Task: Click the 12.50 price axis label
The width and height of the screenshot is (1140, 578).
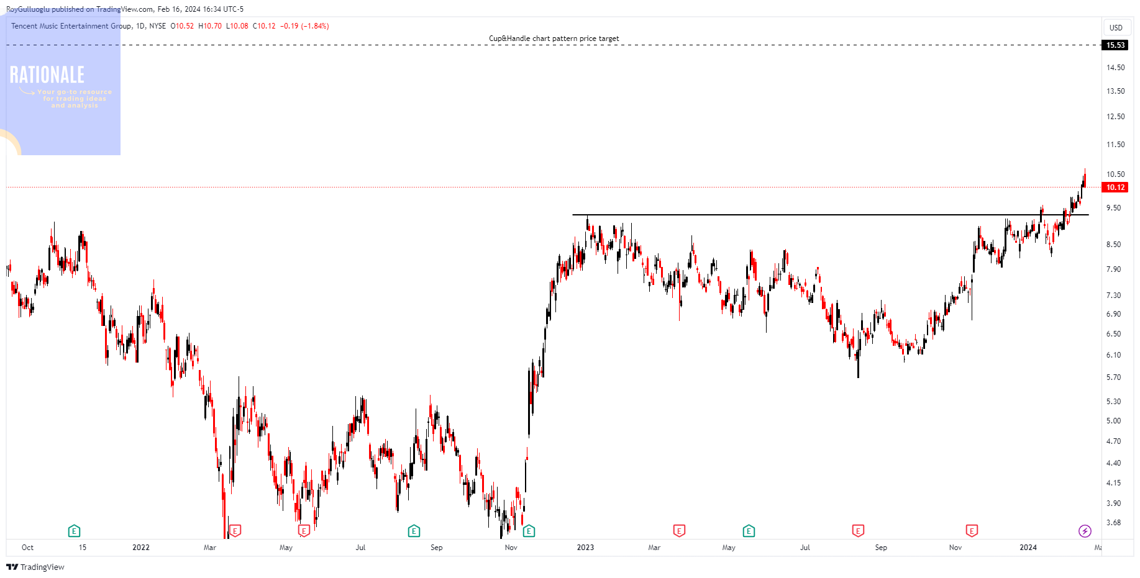Action: [x=1116, y=117]
